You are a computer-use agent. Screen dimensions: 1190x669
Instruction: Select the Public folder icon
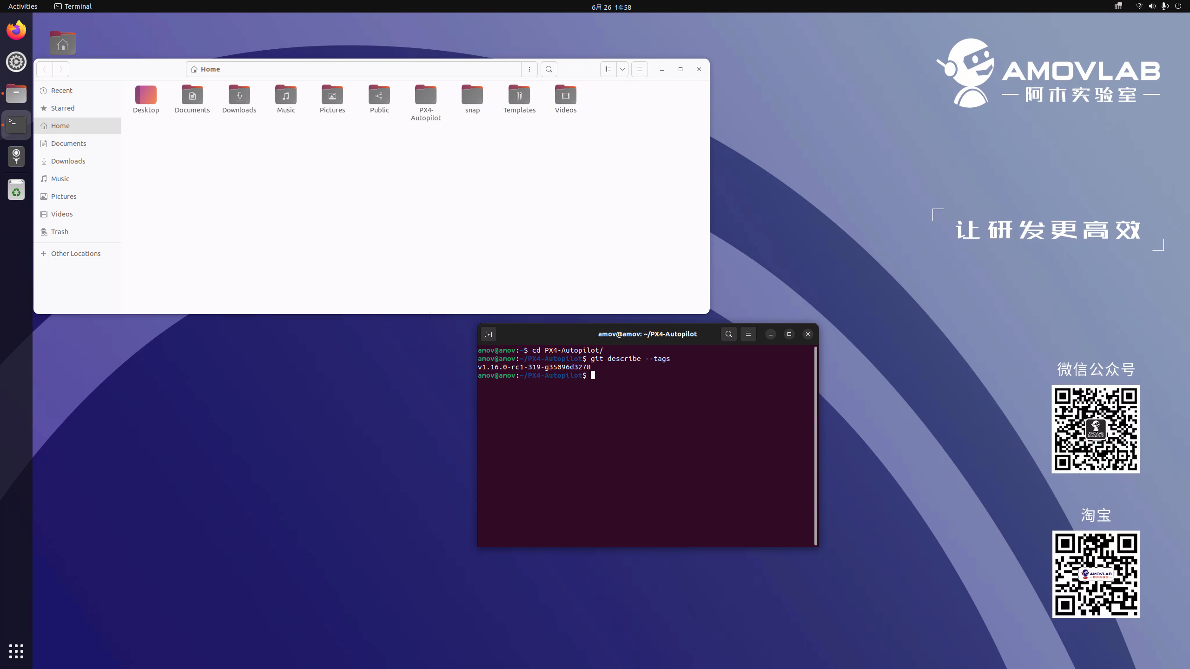pos(379,99)
